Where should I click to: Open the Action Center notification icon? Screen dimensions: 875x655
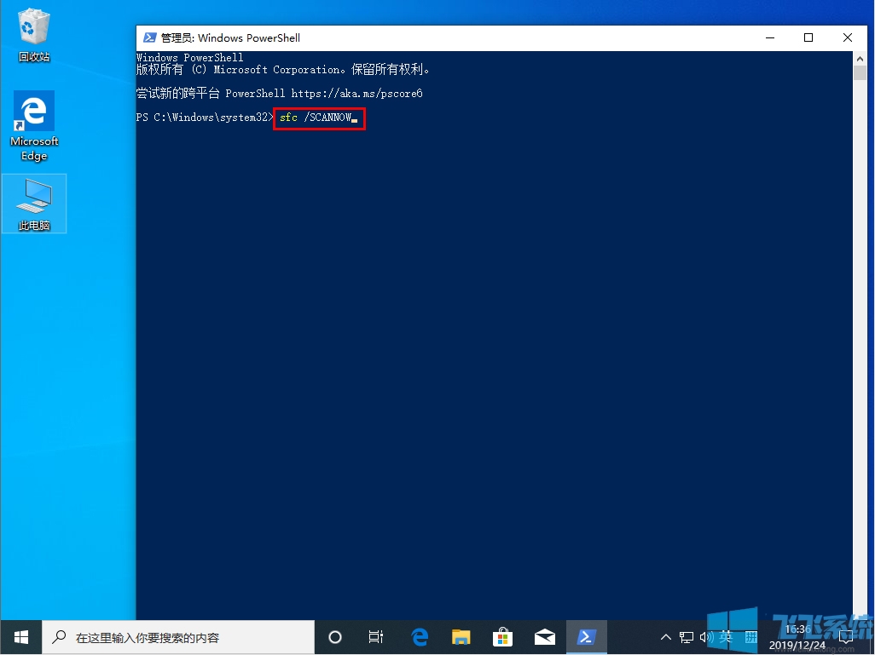[845, 637]
